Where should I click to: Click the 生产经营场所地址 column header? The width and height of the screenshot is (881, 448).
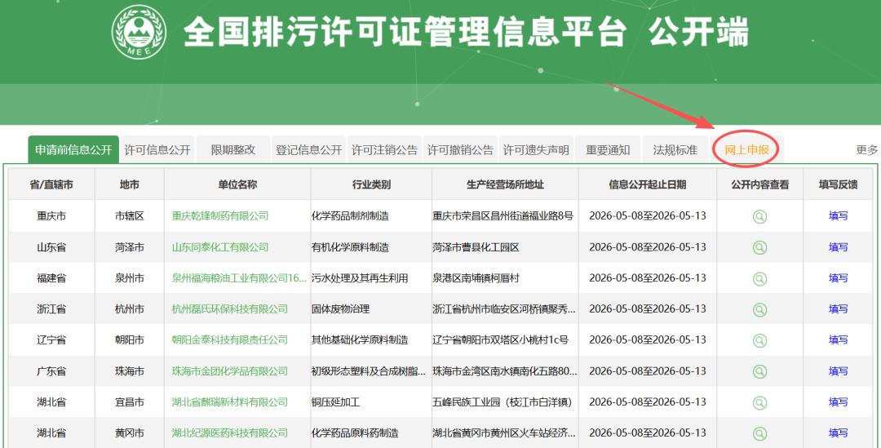pos(505,184)
